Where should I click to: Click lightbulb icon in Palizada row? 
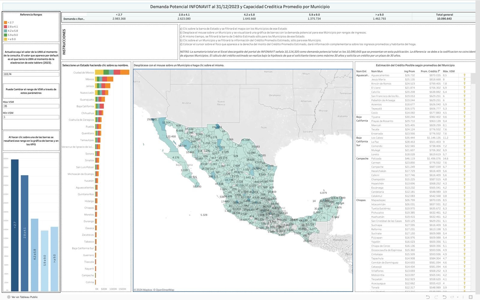464,159
